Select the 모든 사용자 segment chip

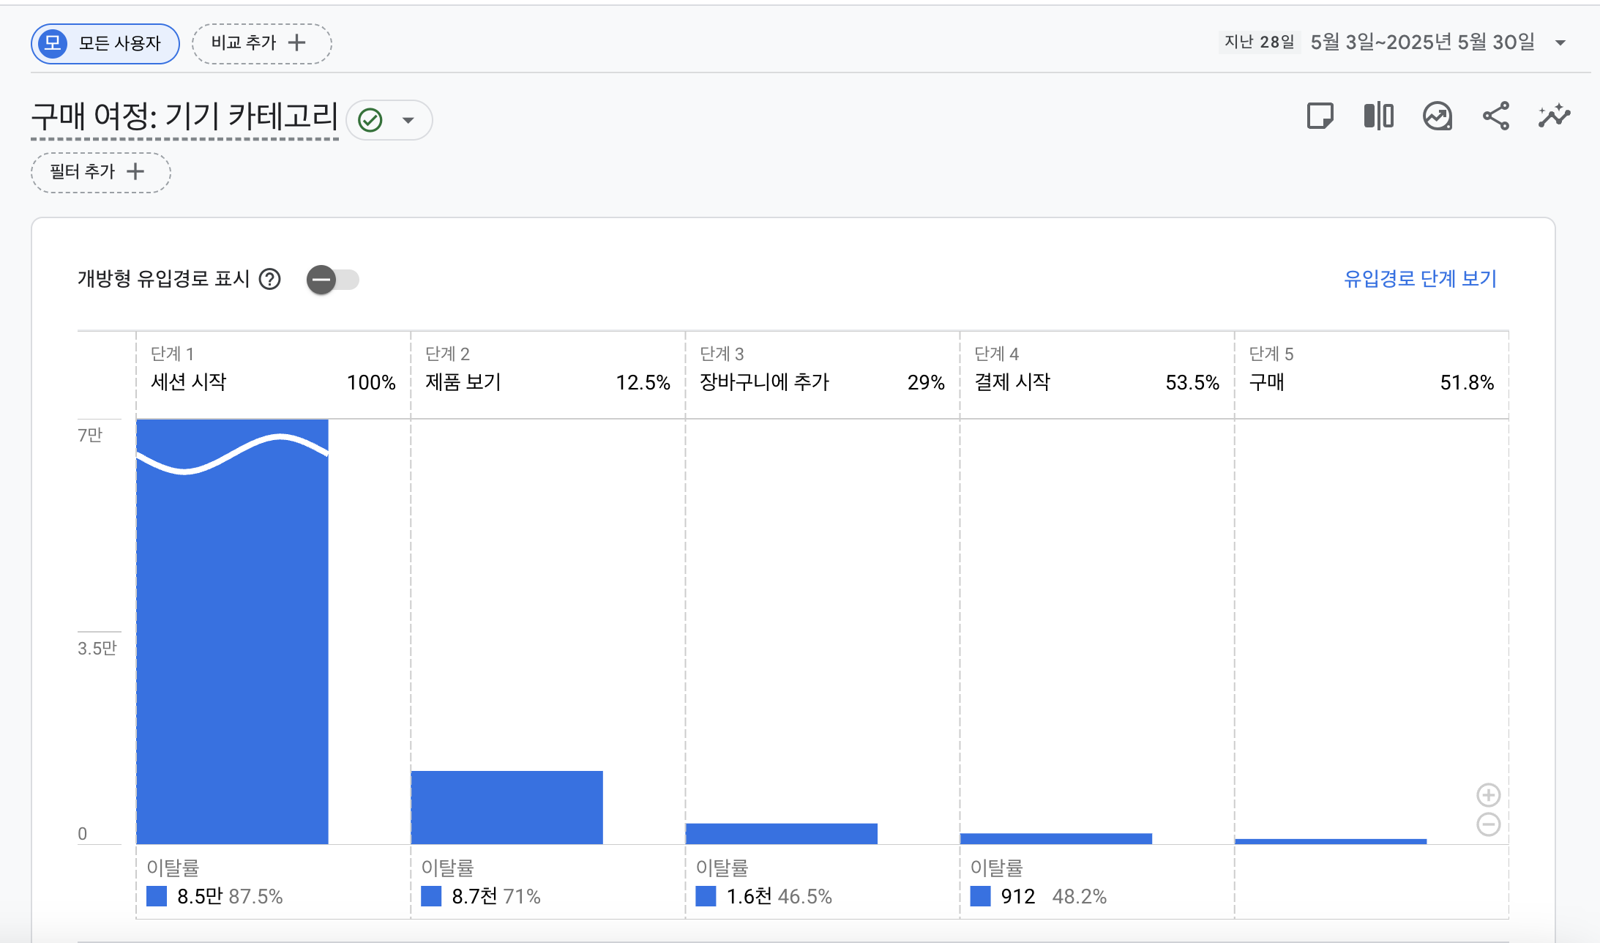pyautogui.click(x=105, y=43)
